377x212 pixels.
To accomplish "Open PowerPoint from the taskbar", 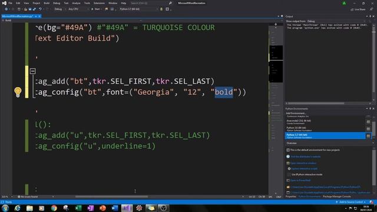I will [x=102, y=208].
